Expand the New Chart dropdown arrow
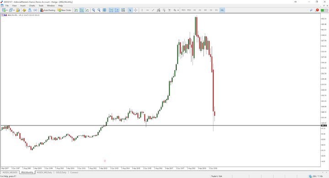Viewport: 329px width, 178px height. (x=7, y=10)
